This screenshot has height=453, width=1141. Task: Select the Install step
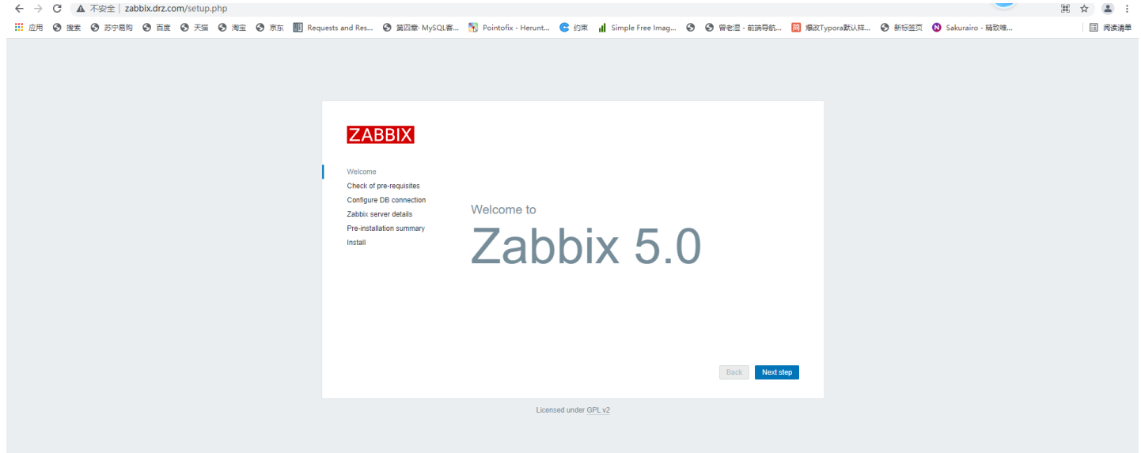(x=356, y=243)
